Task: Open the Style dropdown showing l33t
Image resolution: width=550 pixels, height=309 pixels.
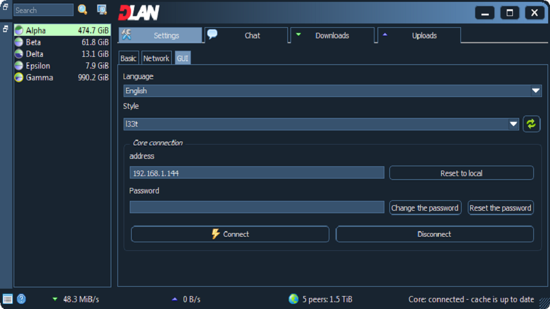Action: tap(321, 124)
